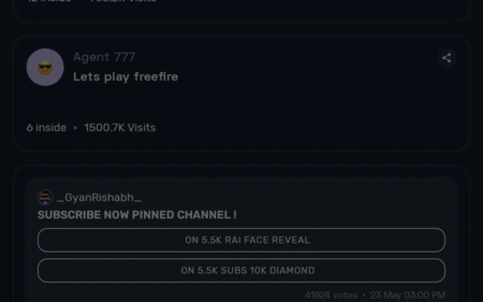Click empty area right of the _GyanRishabh_ username

coord(295,197)
